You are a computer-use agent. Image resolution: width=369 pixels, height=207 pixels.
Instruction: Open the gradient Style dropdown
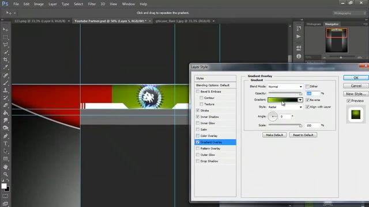pos(285,107)
